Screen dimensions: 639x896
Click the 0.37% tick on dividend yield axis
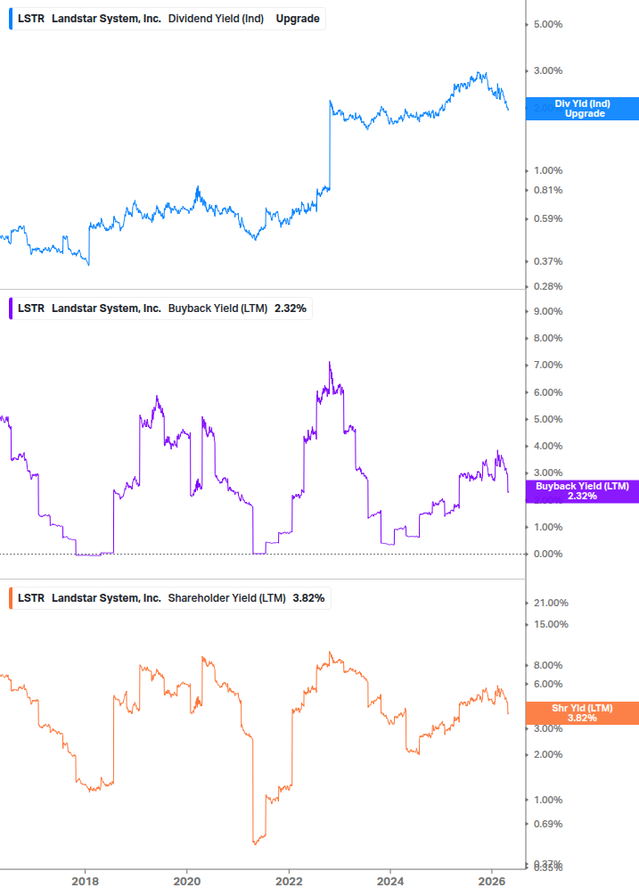(x=547, y=262)
